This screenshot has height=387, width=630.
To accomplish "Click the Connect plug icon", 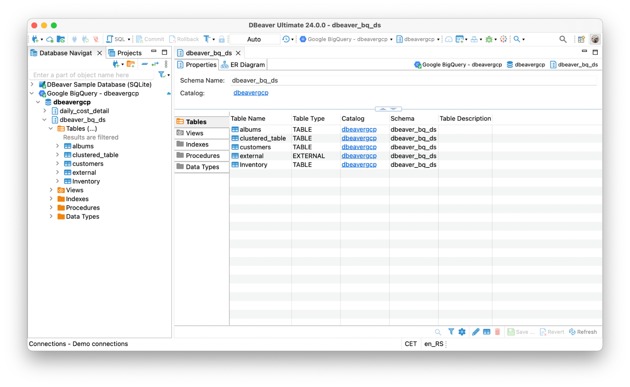I will pos(74,39).
